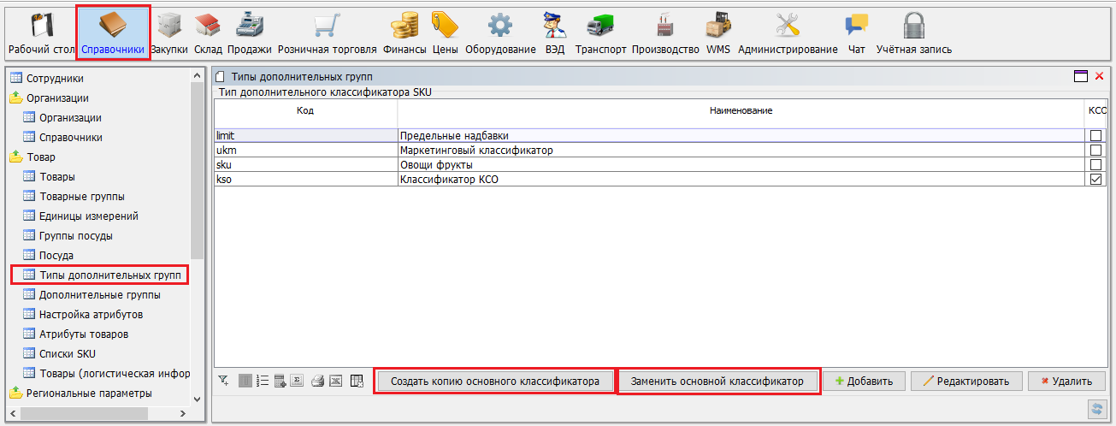The image size is (1116, 426).
Task: Click the sidebar horizontal scrollbar right arrow
Action: (183, 414)
